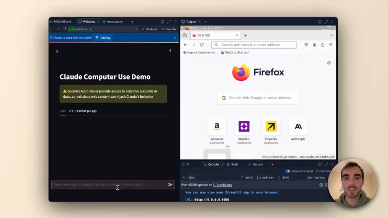
Task: Add a new tab next to Output
Action: coord(206,22)
